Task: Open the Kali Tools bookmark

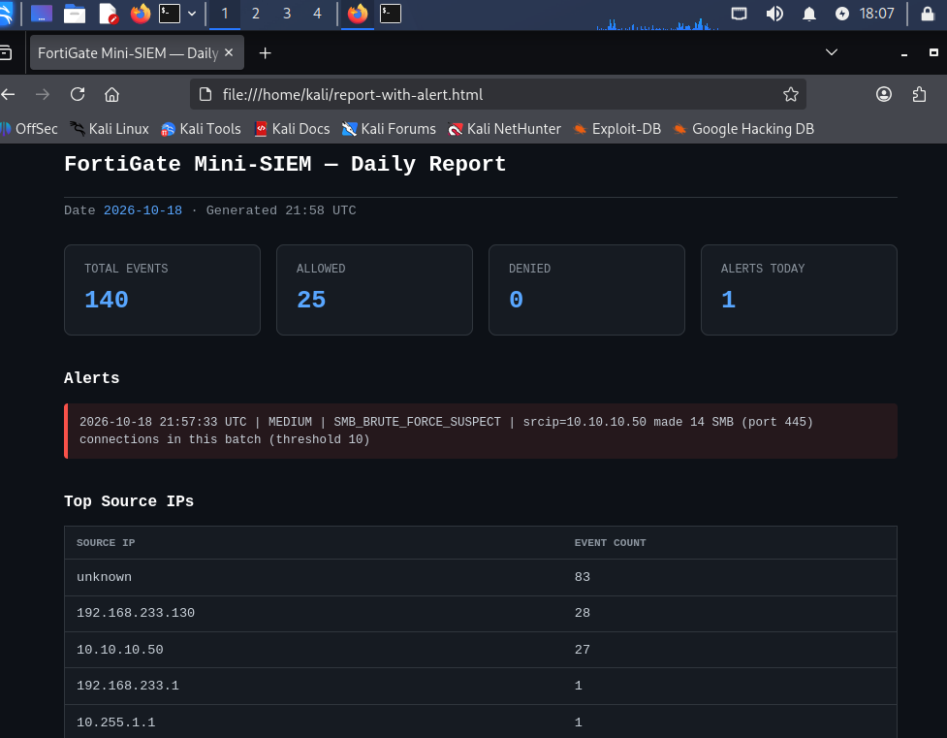Action: coord(201,129)
